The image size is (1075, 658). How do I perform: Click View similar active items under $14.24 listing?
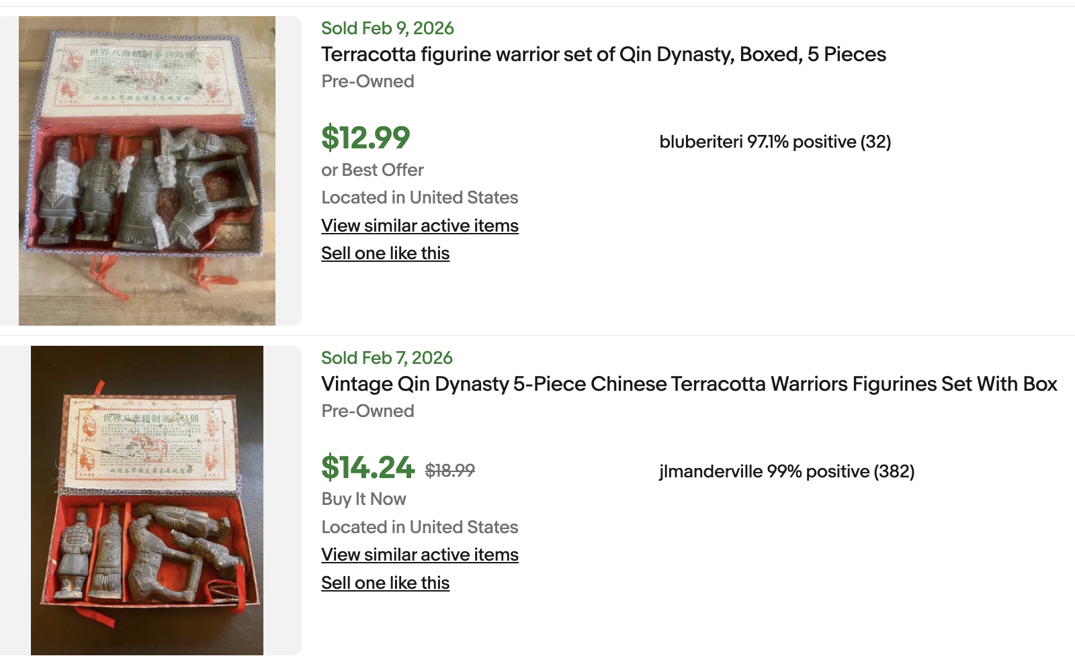pyautogui.click(x=419, y=555)
